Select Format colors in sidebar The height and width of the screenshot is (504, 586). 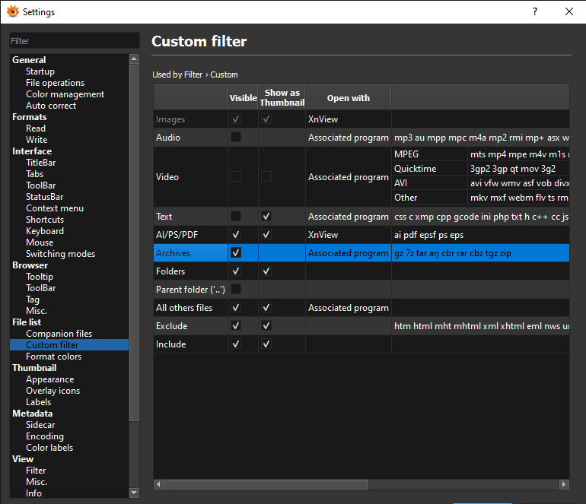(53, 357)
